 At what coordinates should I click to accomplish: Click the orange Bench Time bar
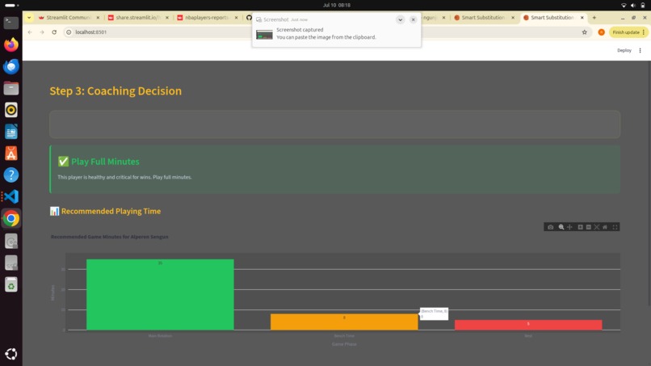[x=344, y=322]
